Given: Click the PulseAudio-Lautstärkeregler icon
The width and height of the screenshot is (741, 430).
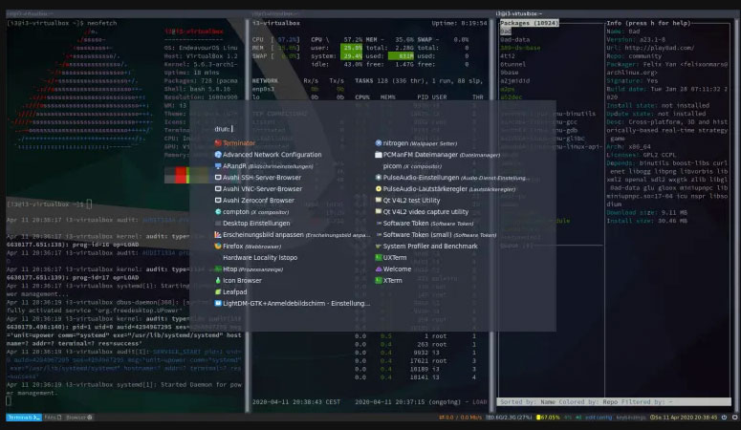Looking at the screenshot, I should click(x=378, y=189).
